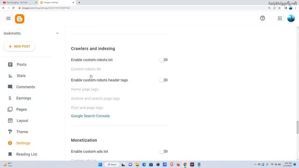Open the Chrome three-dot menu
Image resolution: width=299 pixels, height=168 pixels.
point(296,8)
